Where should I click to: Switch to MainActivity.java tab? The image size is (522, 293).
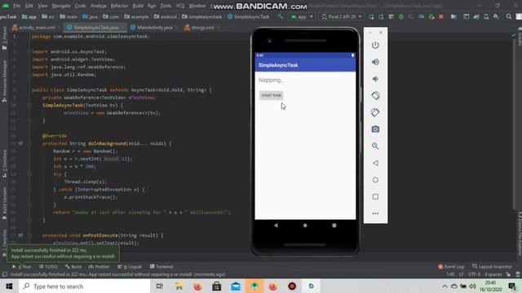pos(153,28)
